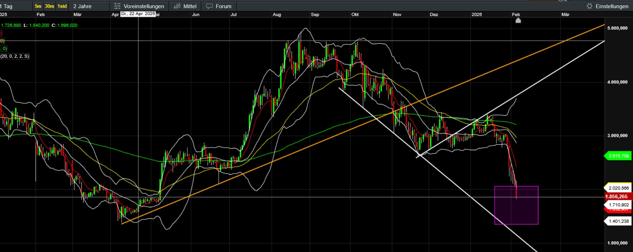Screen dimensions: 633x252
Task: Click the Voreinstellungen sliders icon
Action: tap(117, 6)
